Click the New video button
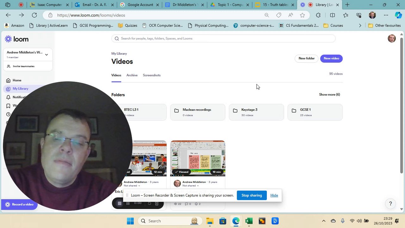 (331, 58)
